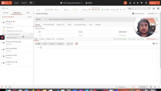Click the environment quick look eye icon
Viewport: 161px width, 91px height.
point(154,8)
